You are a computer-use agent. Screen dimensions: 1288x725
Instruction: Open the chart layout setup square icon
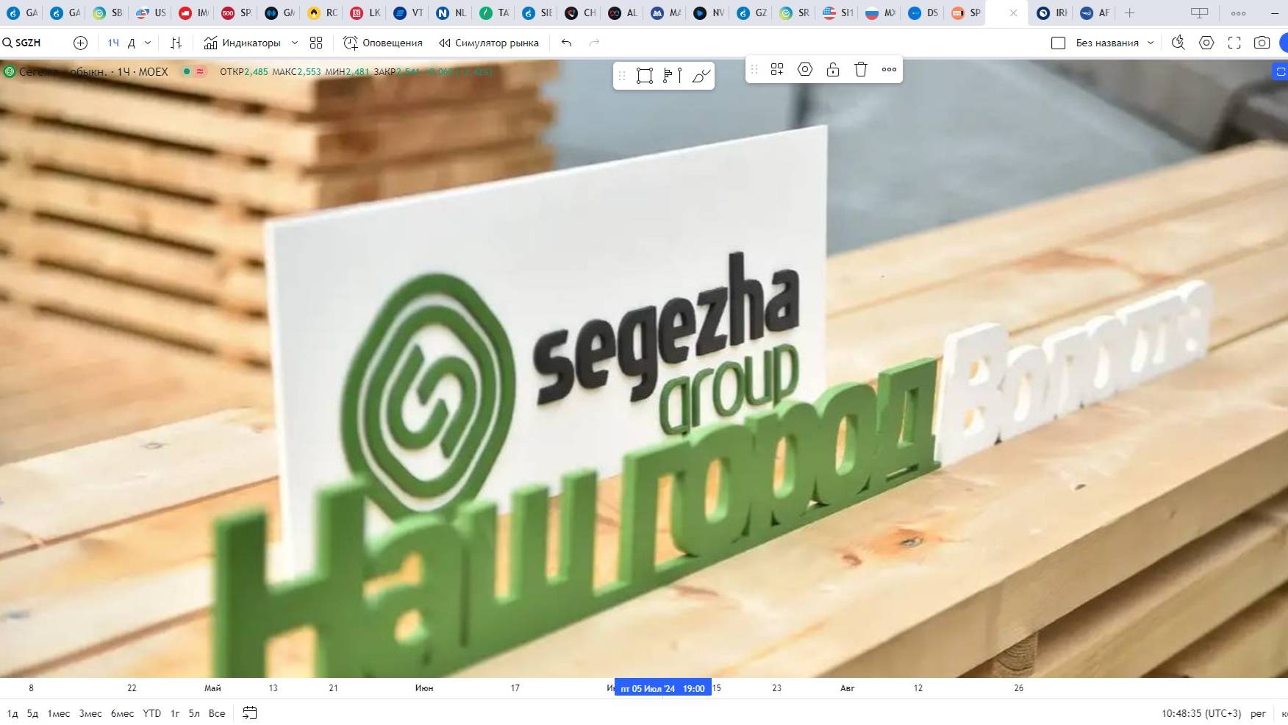pos(1059,43)
